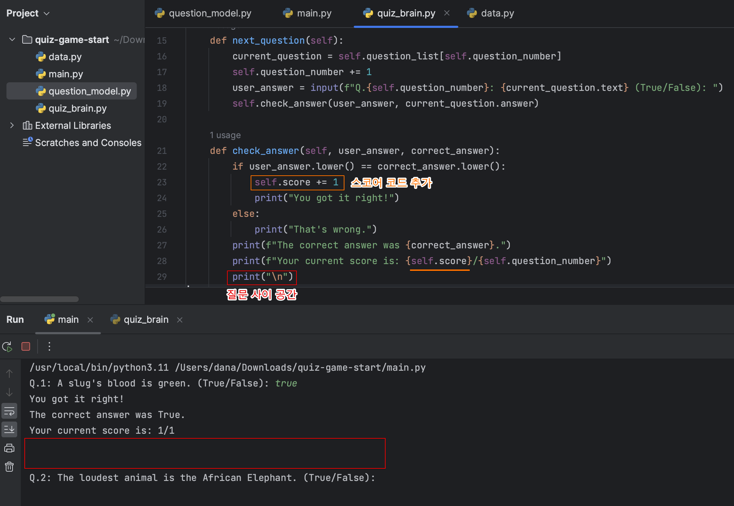Screen dimensions: 734x506
Task: Click line number 23 in the gutter
Action: (x=162, y=182)
